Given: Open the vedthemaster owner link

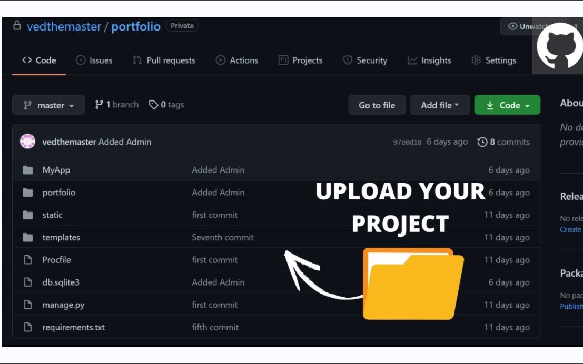Looking at the screenshot, I should tap(64, 26).
